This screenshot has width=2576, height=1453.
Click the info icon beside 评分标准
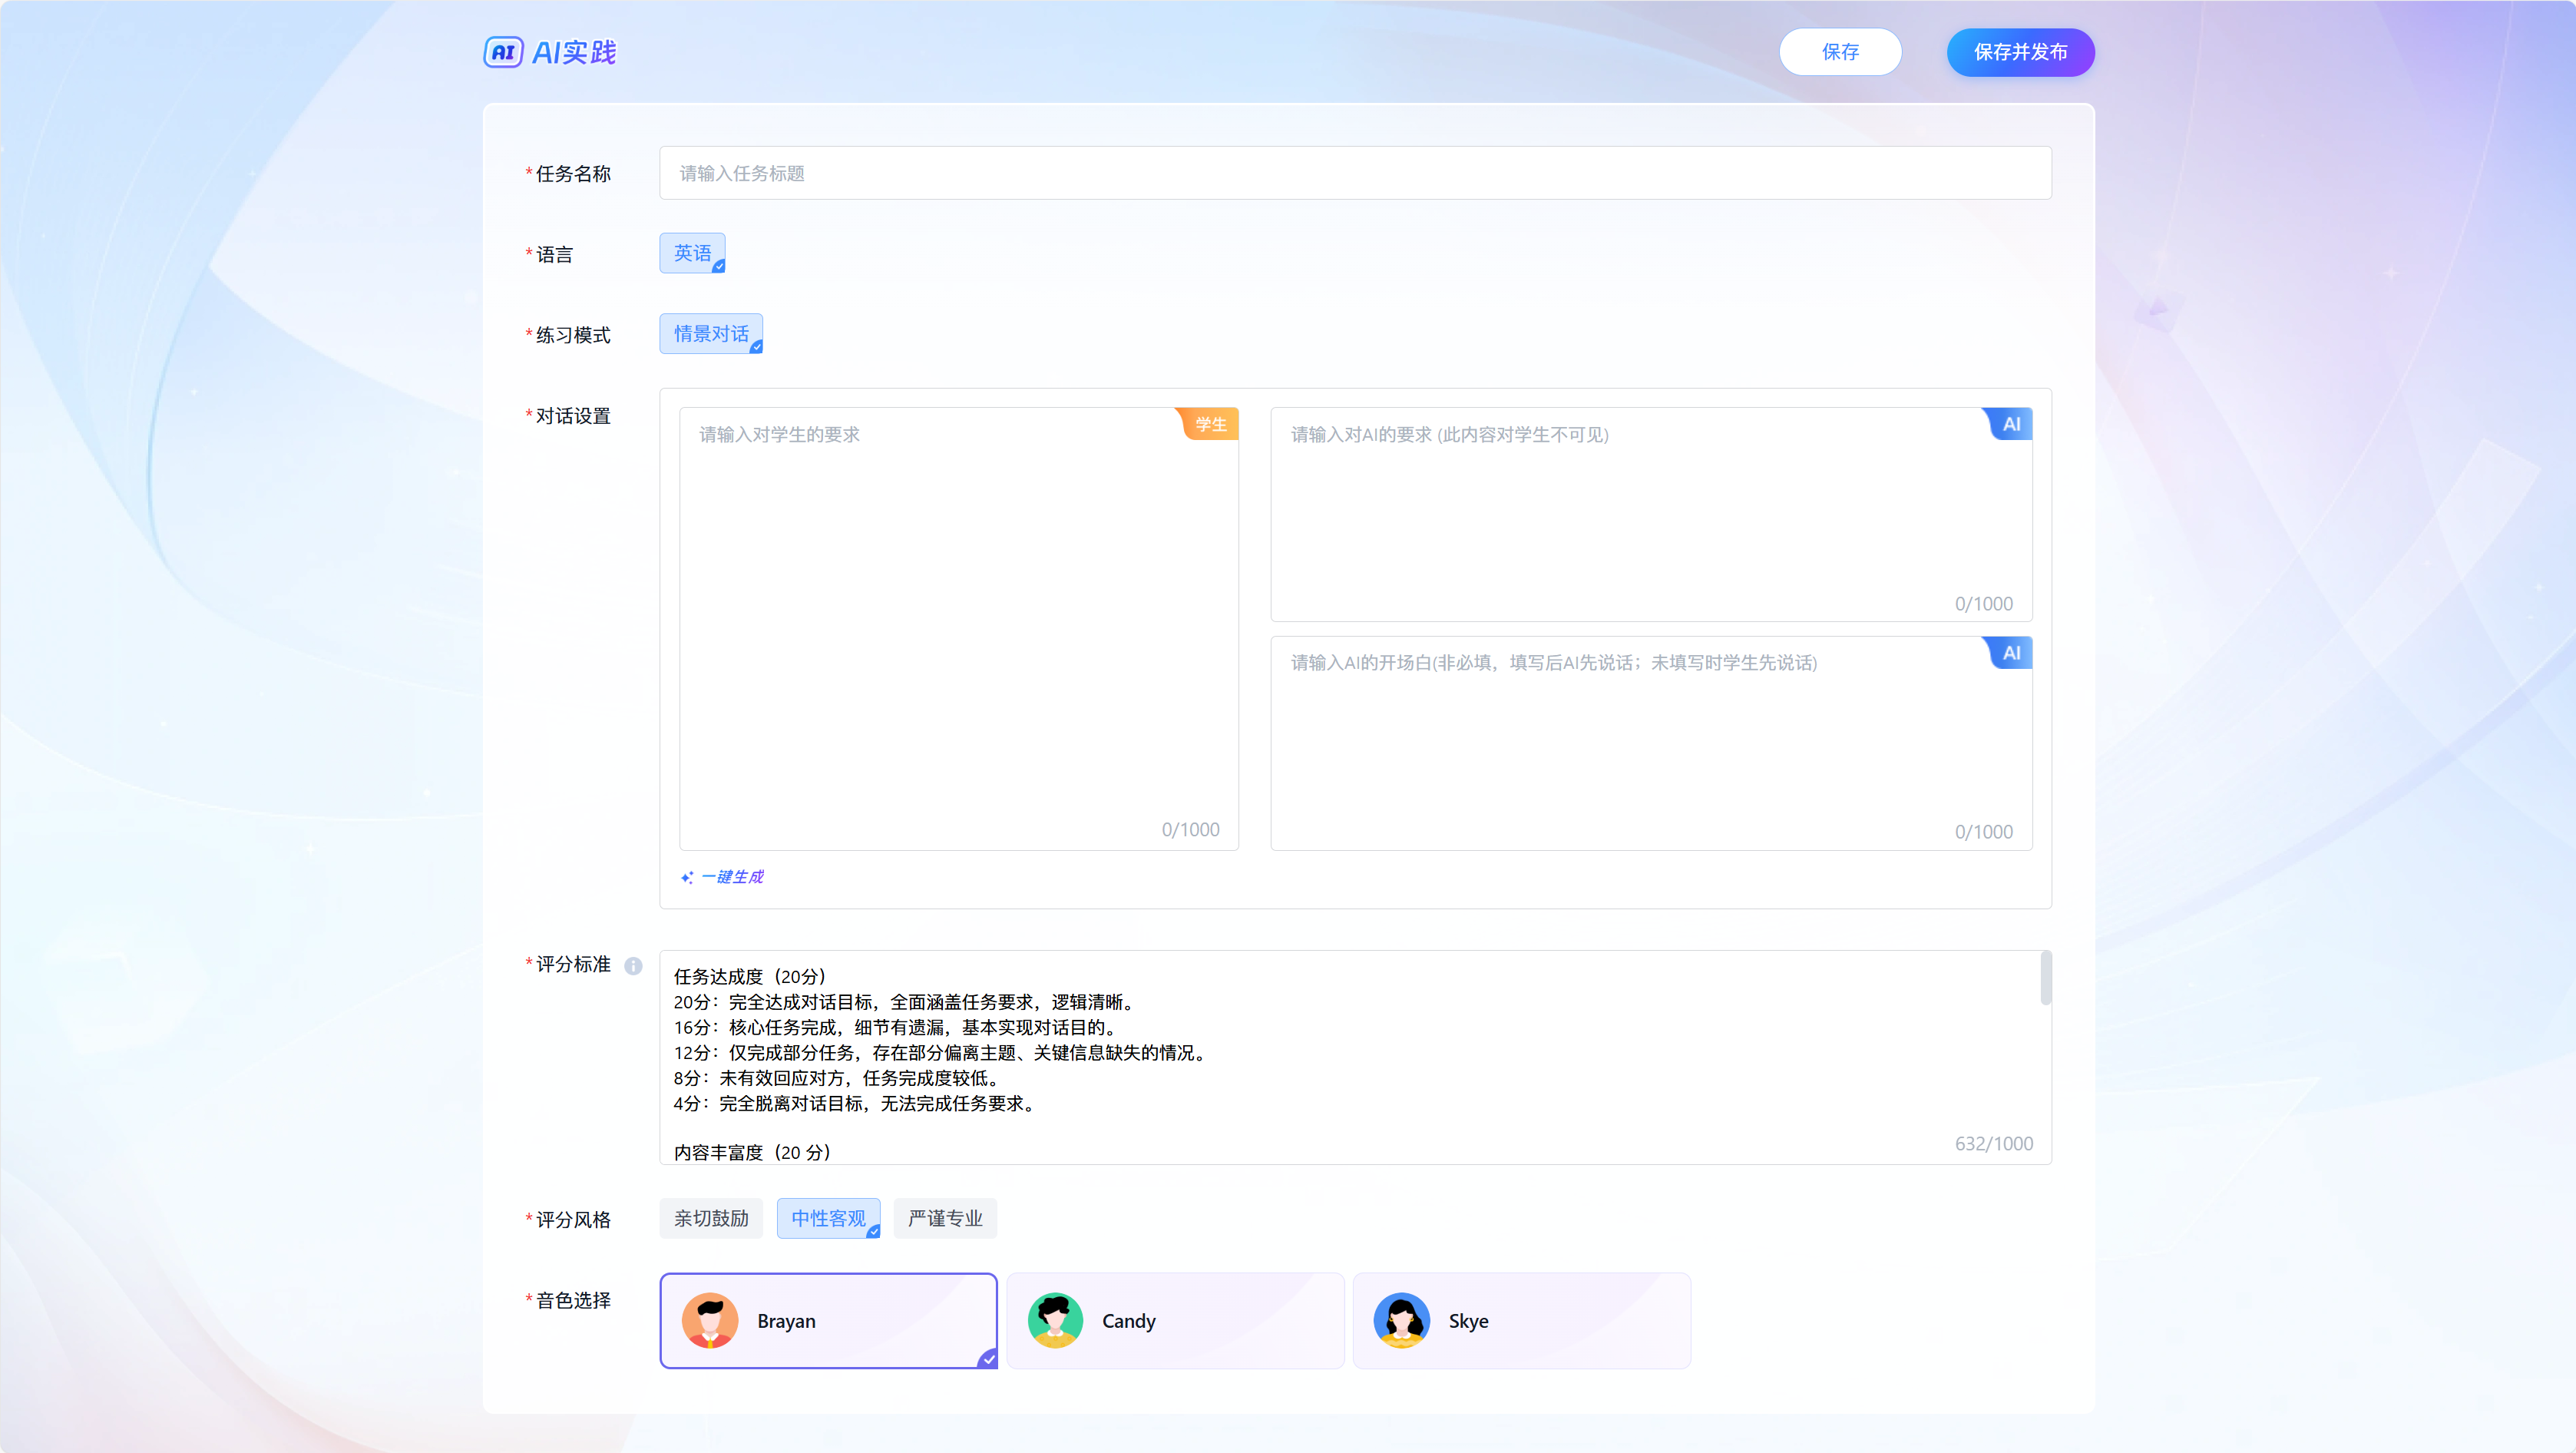pyautogui.click(x=633, y=965)
